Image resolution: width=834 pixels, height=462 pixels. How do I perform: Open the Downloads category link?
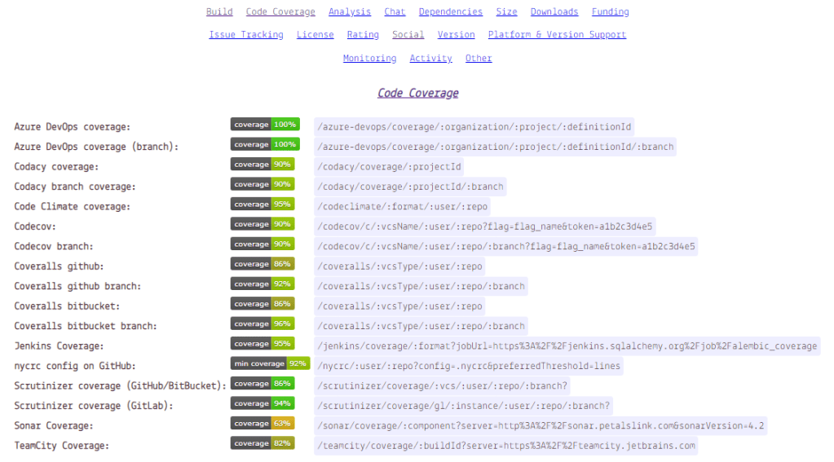[554, 12]
